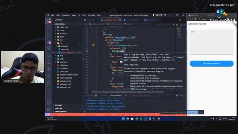The image size is (238, 134).
Task: Open Explorer panel more actions ellipsis
Action: [79, 20]
